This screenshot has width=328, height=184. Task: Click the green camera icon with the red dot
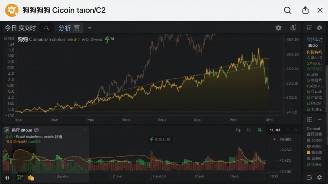(x=20, y=178)
